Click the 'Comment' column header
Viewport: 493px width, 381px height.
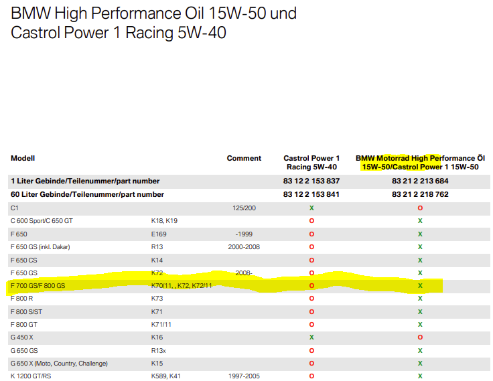pyautogui.click(x=244, y=158)
